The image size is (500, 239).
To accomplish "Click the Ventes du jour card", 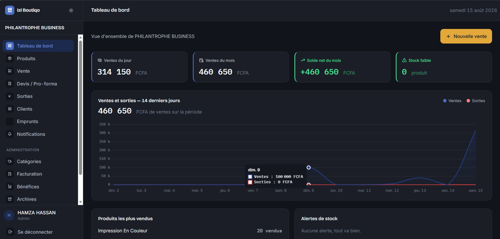I will (139, 67).
